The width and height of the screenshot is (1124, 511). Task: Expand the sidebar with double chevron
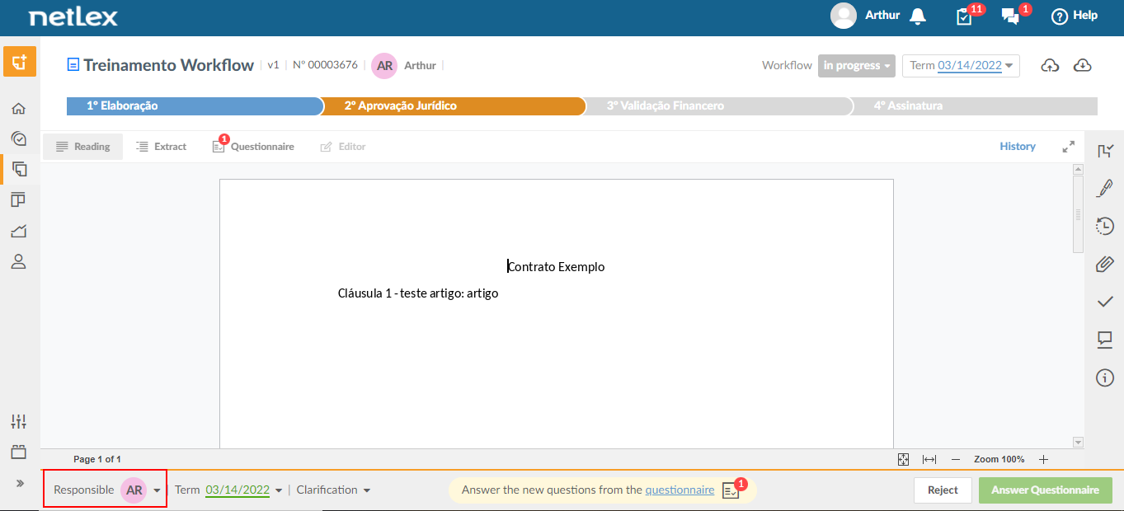coord(20,483)
